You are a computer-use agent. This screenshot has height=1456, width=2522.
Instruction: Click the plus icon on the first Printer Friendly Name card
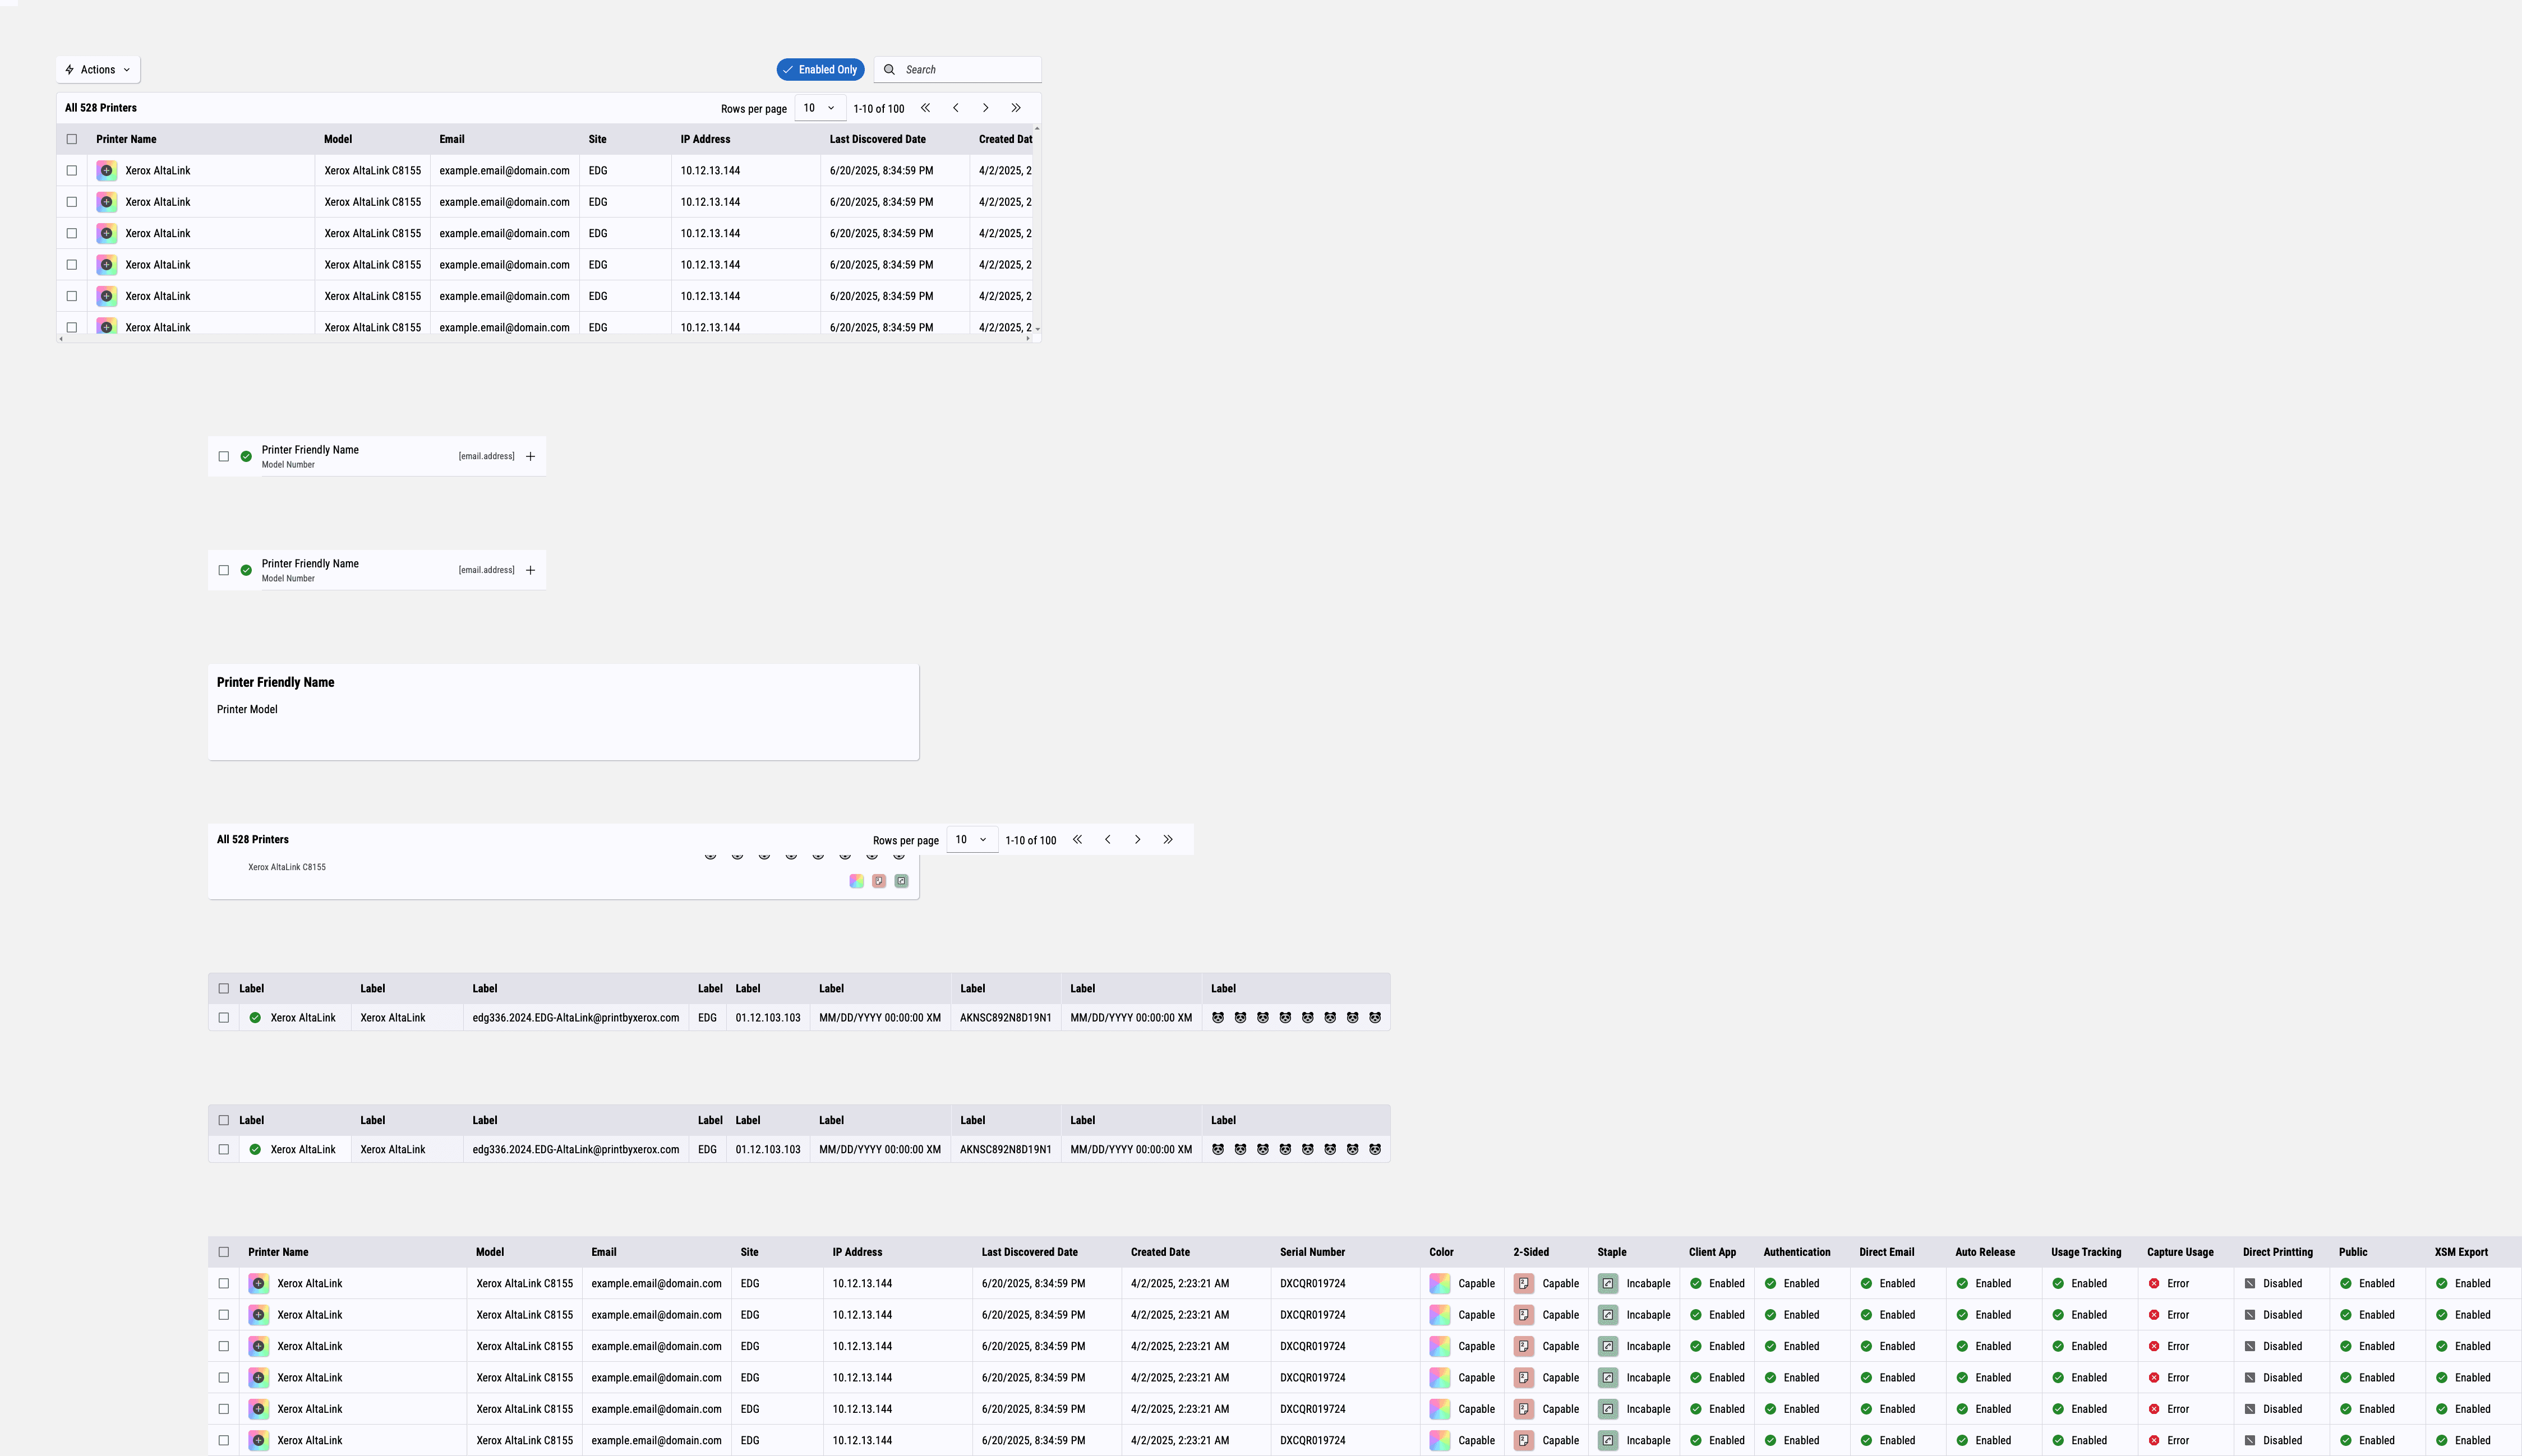530,456
